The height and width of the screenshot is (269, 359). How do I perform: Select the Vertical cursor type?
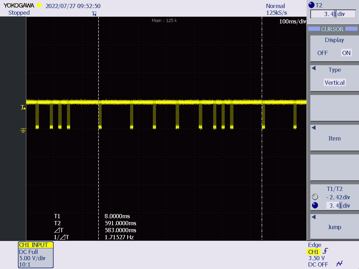click(x=334, y=83)
